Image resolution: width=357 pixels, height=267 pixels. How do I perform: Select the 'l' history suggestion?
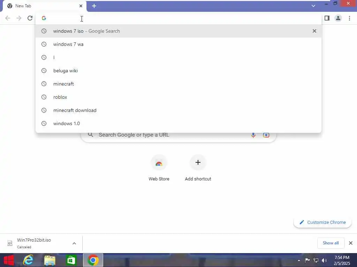point(178,57)
